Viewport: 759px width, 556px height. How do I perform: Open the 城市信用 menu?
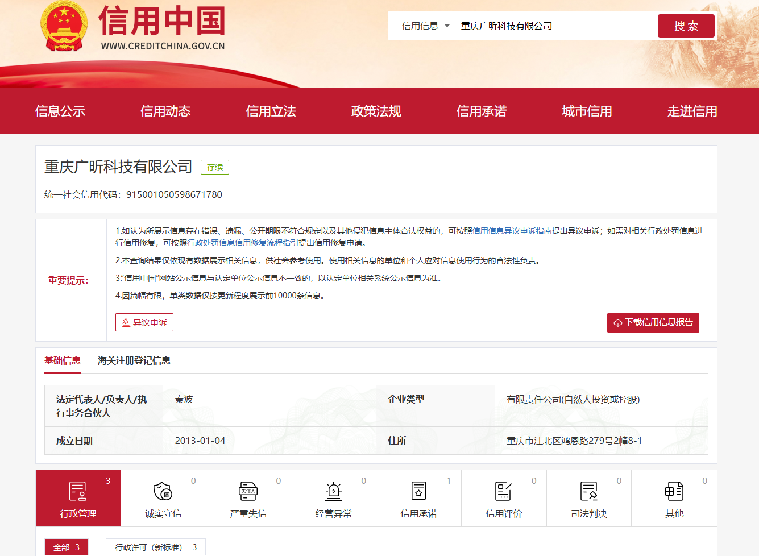pos(587,111)
